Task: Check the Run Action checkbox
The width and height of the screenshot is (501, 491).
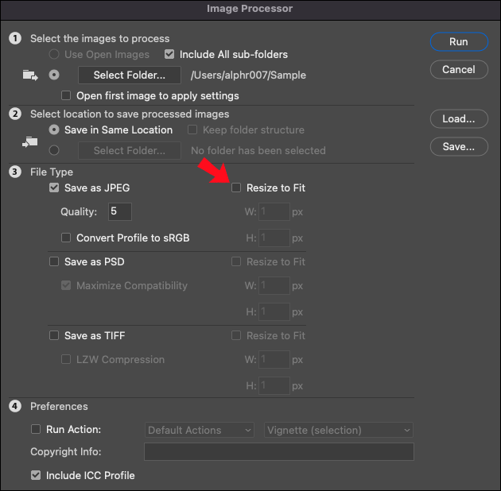Action: pyautogui.click(x=36, y=430)
